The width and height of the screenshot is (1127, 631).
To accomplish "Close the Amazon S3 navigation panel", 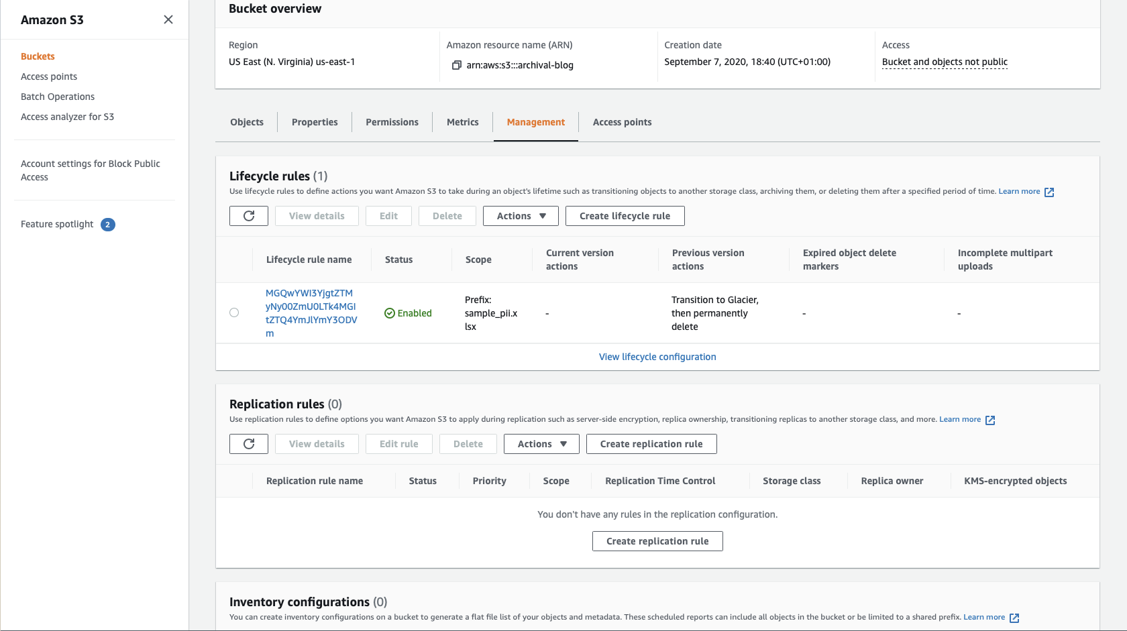I will [168, 19].
